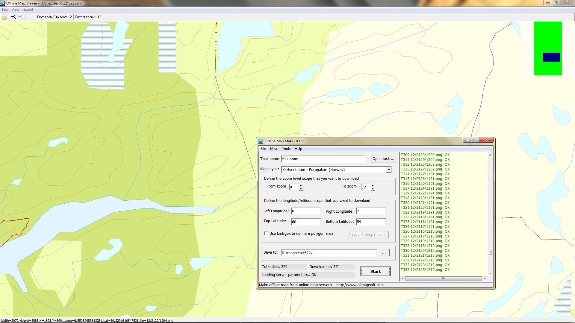Open the Tools menu in Map Maker
This screenshot has height=323, width=575.
(286, 149)
